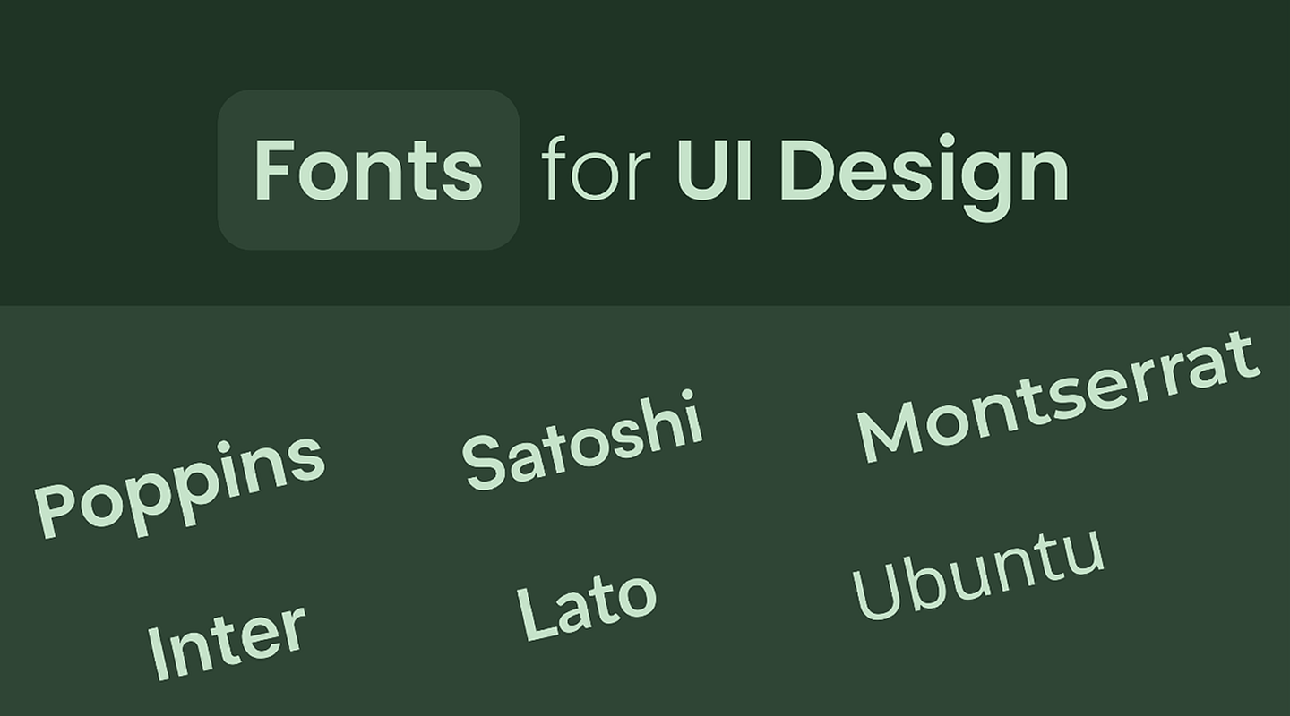
Task: Click the word "for" in the heading
Action: pos(596,169)
